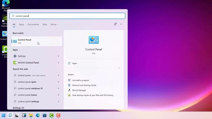Expand 'control panel windows 10' suggestion arrow
This screenshot has width=212, height=119.
[58, 88]
